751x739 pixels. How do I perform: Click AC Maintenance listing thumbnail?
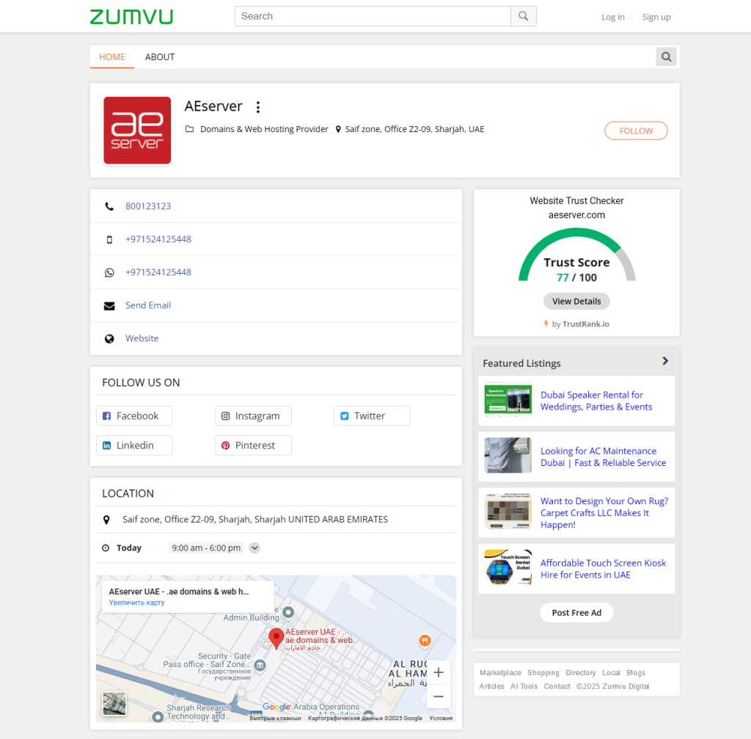click(x=508, y=455)
